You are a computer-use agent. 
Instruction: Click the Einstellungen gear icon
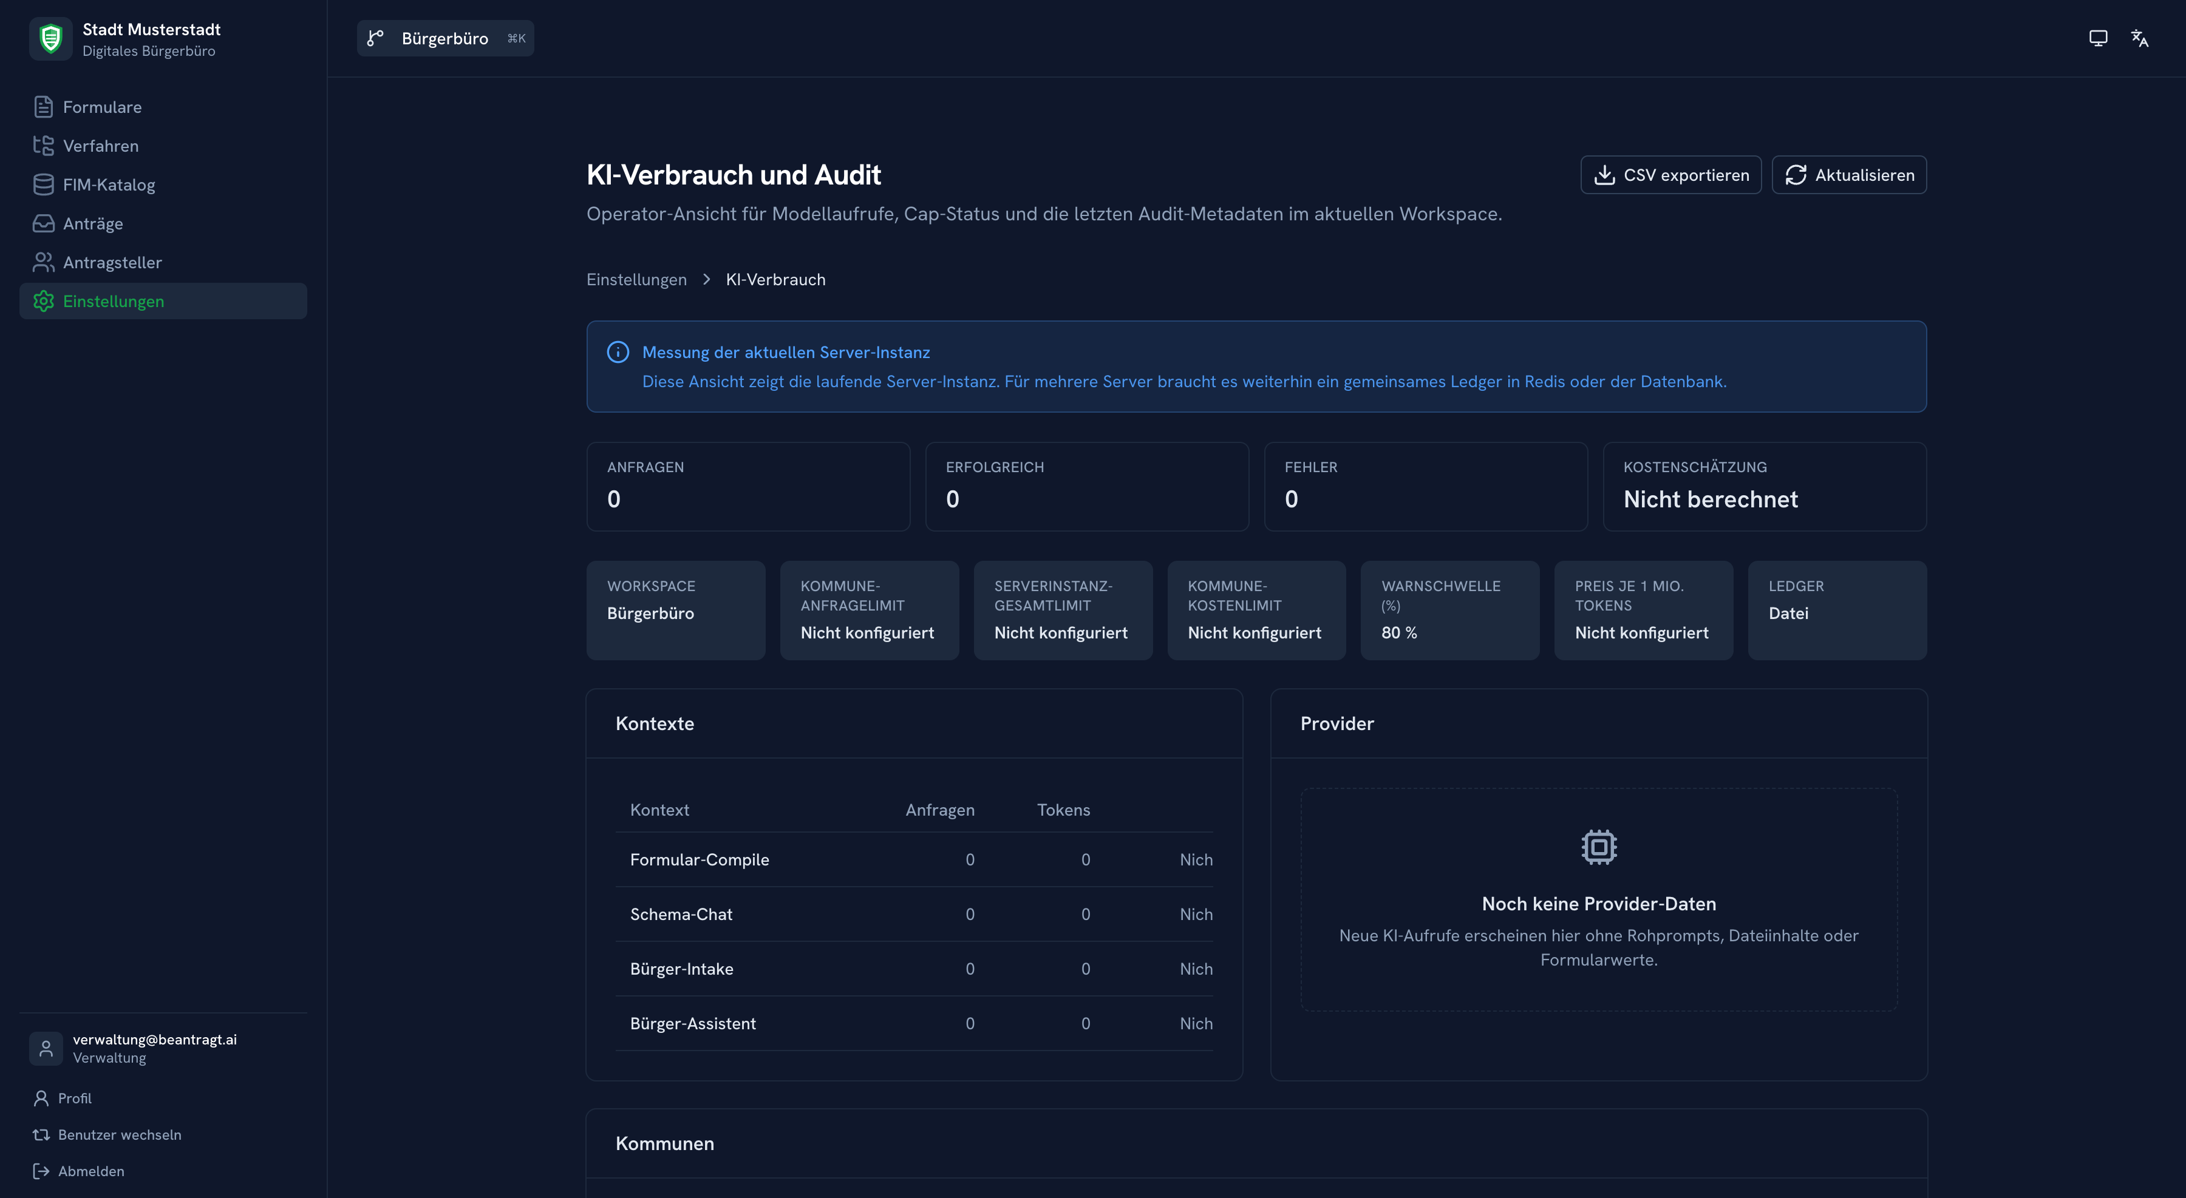click(43, 301)
